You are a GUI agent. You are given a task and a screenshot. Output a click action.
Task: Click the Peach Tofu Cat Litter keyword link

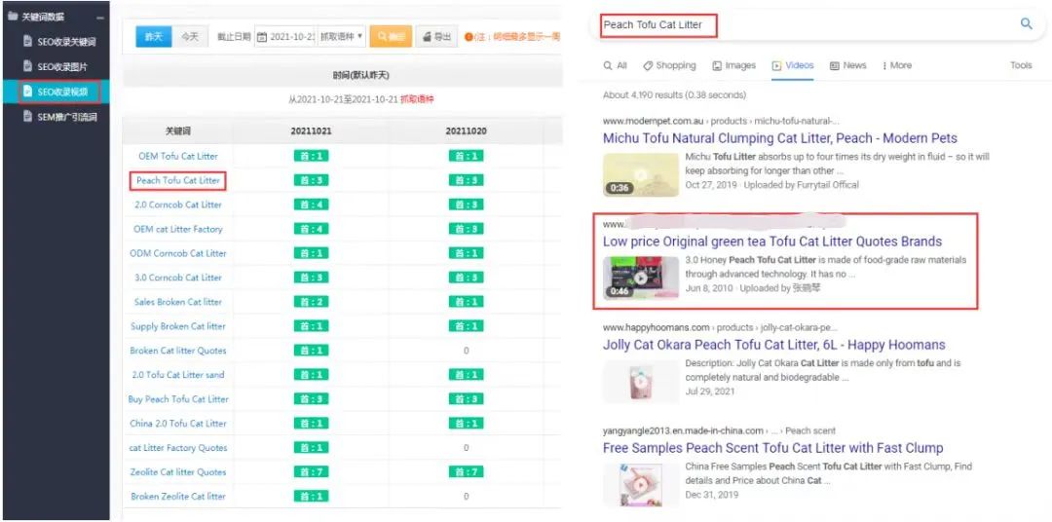[x=177, y=180]
